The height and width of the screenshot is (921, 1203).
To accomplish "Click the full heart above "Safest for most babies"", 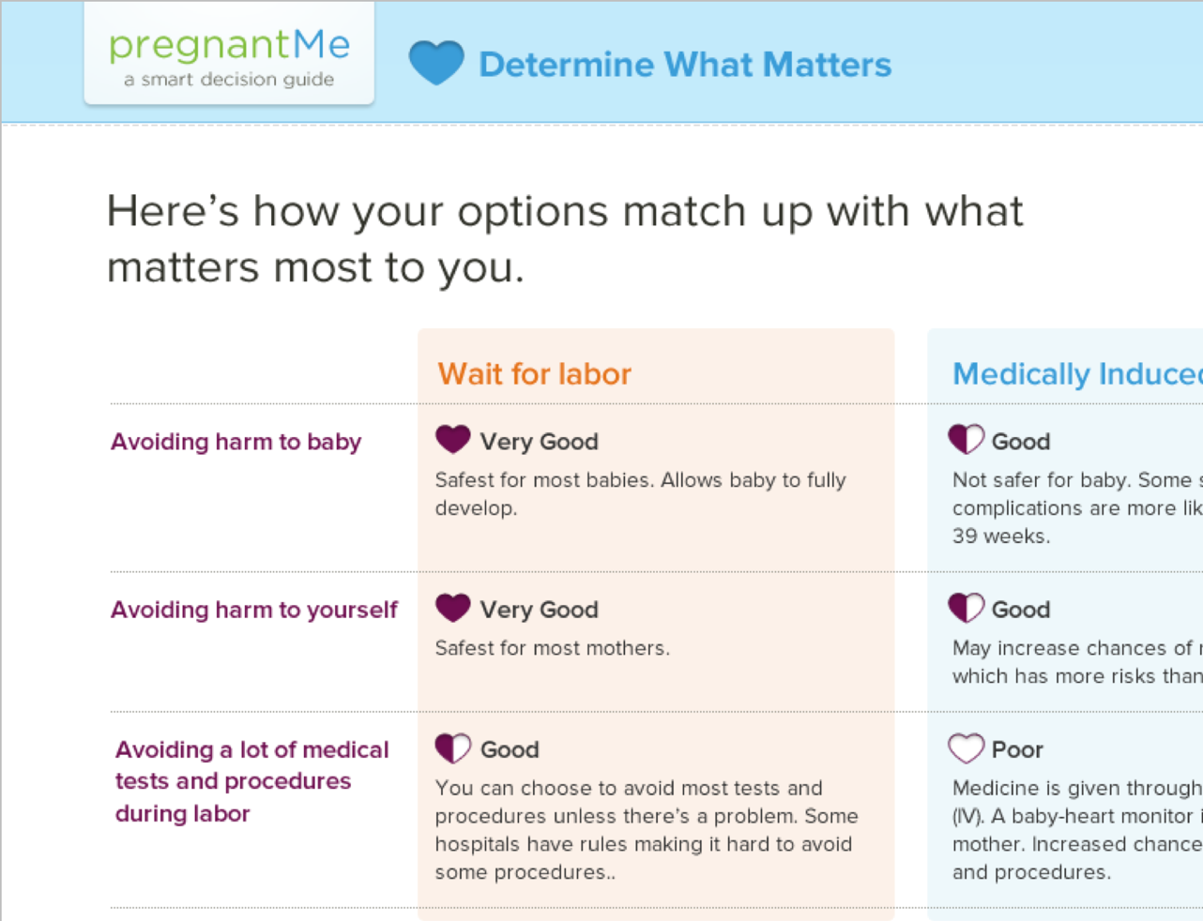I will 453,439.
